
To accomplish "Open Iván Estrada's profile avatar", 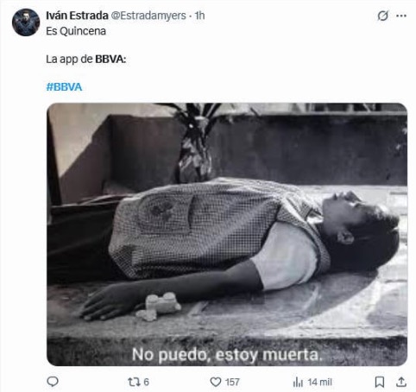I will [x=26, y=22].
